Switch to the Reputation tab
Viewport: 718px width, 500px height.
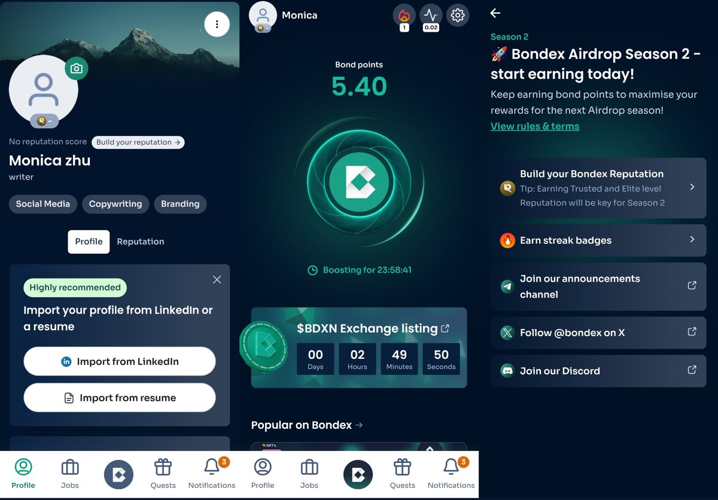(x=141, y=242)
